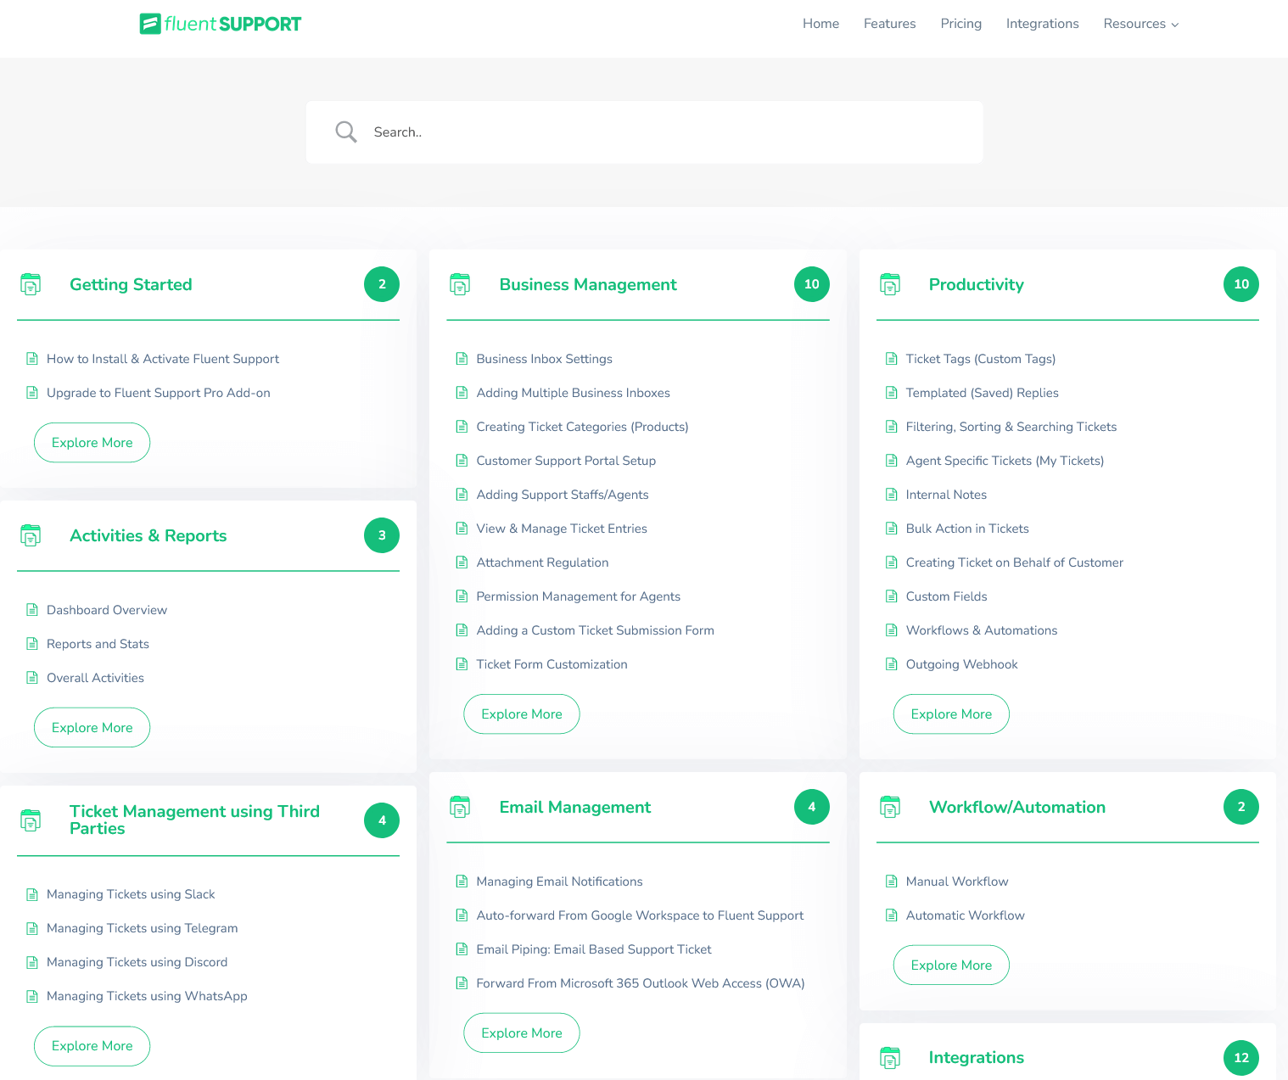Open the Managing Tickets using Slack article
Screen dimensions: 1288x1080
131,894
